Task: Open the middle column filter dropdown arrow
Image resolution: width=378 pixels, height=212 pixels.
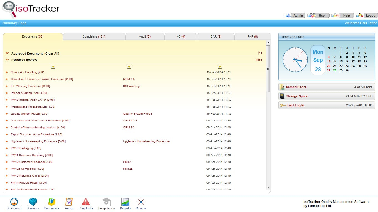Action: click(x=129, y=67)
